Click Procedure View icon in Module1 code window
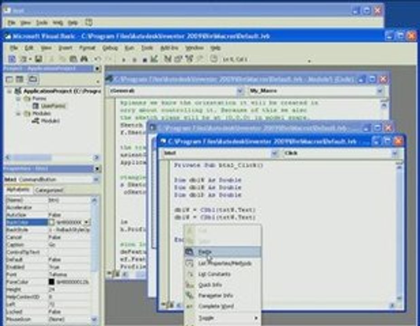The width and height of the screenshot is (420, 326). click(x=110, y=273)
